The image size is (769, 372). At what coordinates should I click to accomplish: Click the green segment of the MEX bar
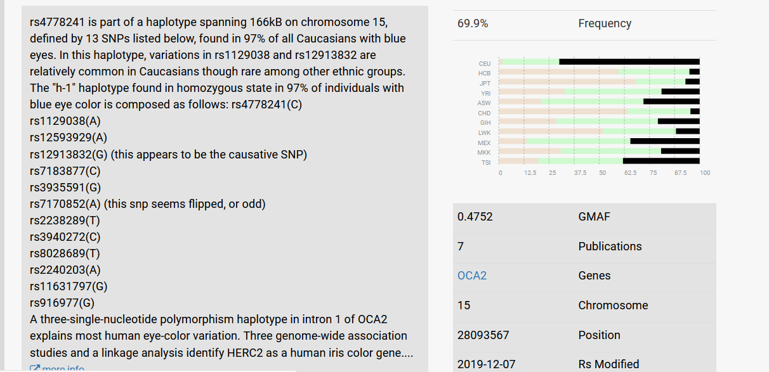pyautogui.click(x=578, y=141)
